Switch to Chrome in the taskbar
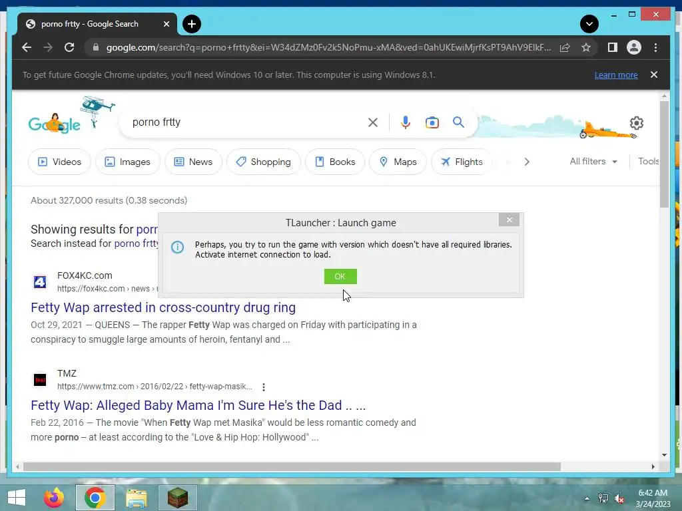682x511 pixels. [x=95, y=498]
